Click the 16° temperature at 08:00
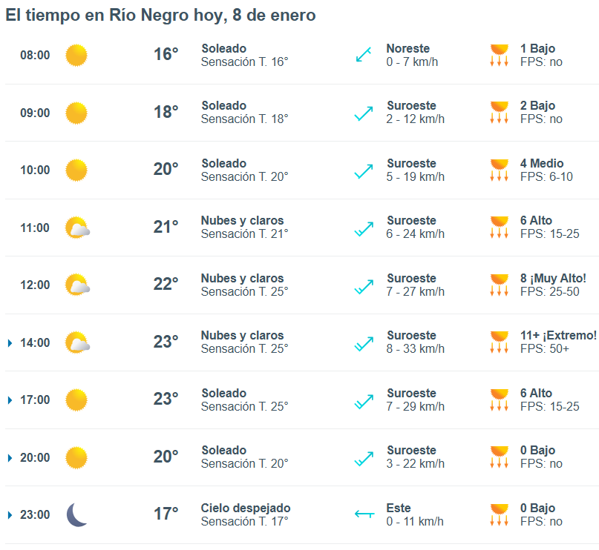This screenshot has width=599, height=550. click(166, 55)
